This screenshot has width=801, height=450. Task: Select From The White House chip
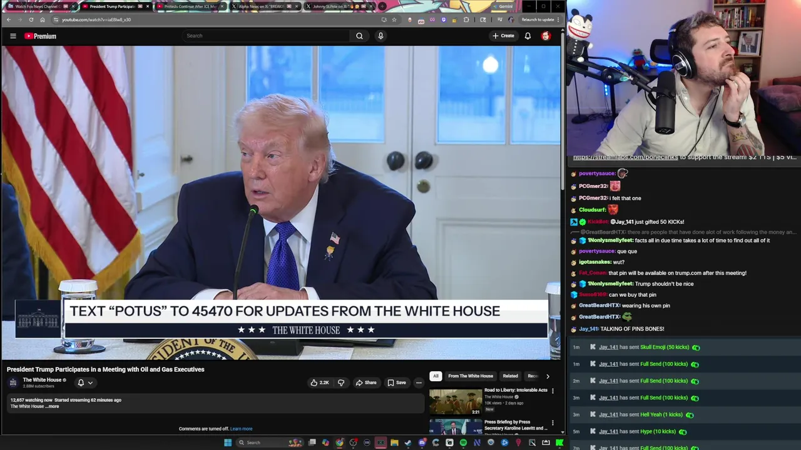(471, 376)
